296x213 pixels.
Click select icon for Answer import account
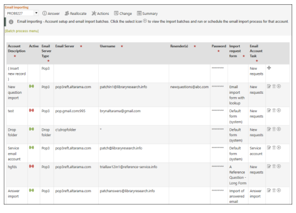(279, 191)
